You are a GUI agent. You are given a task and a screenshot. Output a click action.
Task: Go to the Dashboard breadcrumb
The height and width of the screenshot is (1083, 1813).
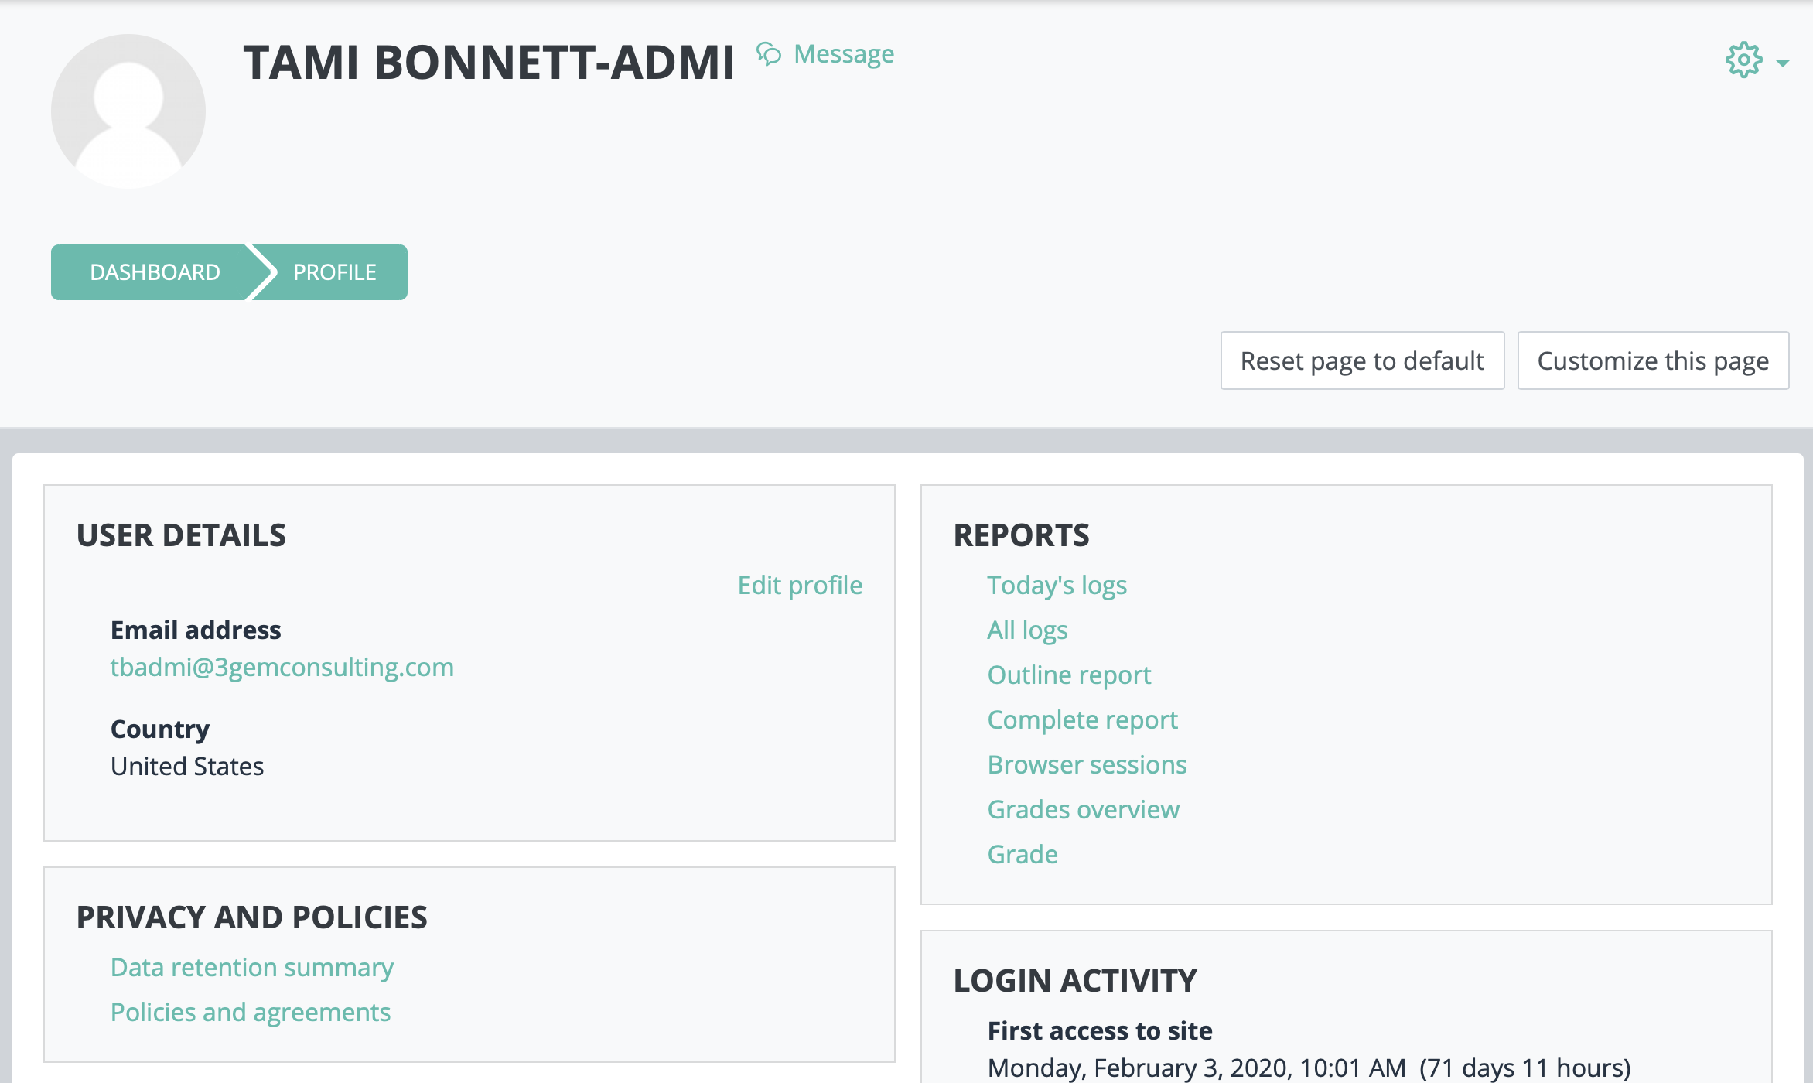(x=155, y=272)
